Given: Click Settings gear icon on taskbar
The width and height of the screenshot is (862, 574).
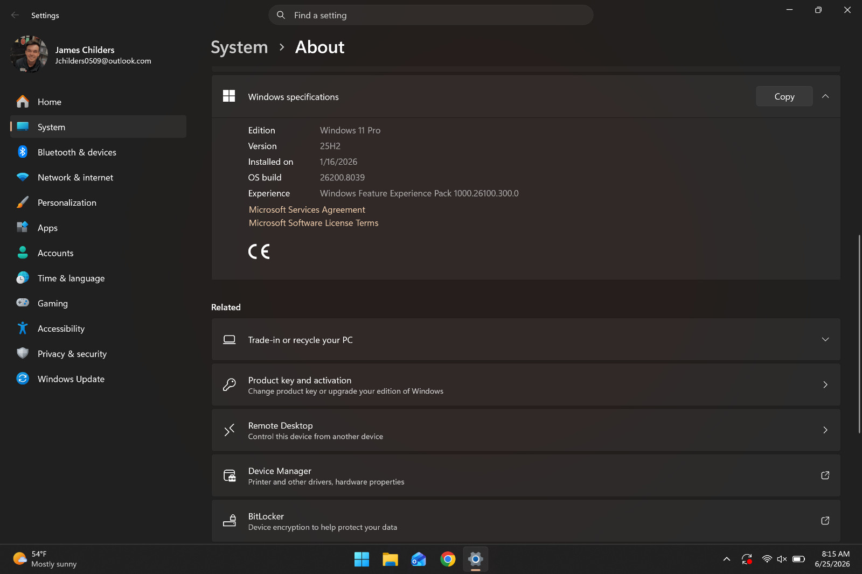Looking at the screenshot, I should pos(476,559).
